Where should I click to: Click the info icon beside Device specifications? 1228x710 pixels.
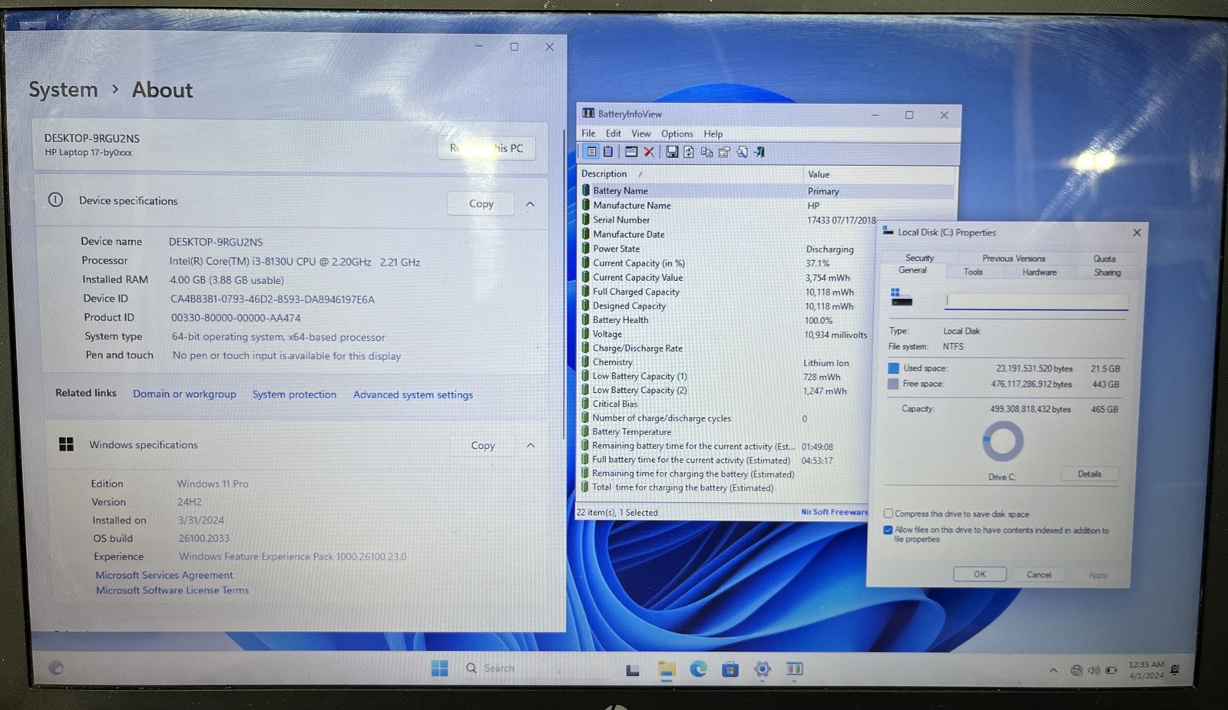55,200
